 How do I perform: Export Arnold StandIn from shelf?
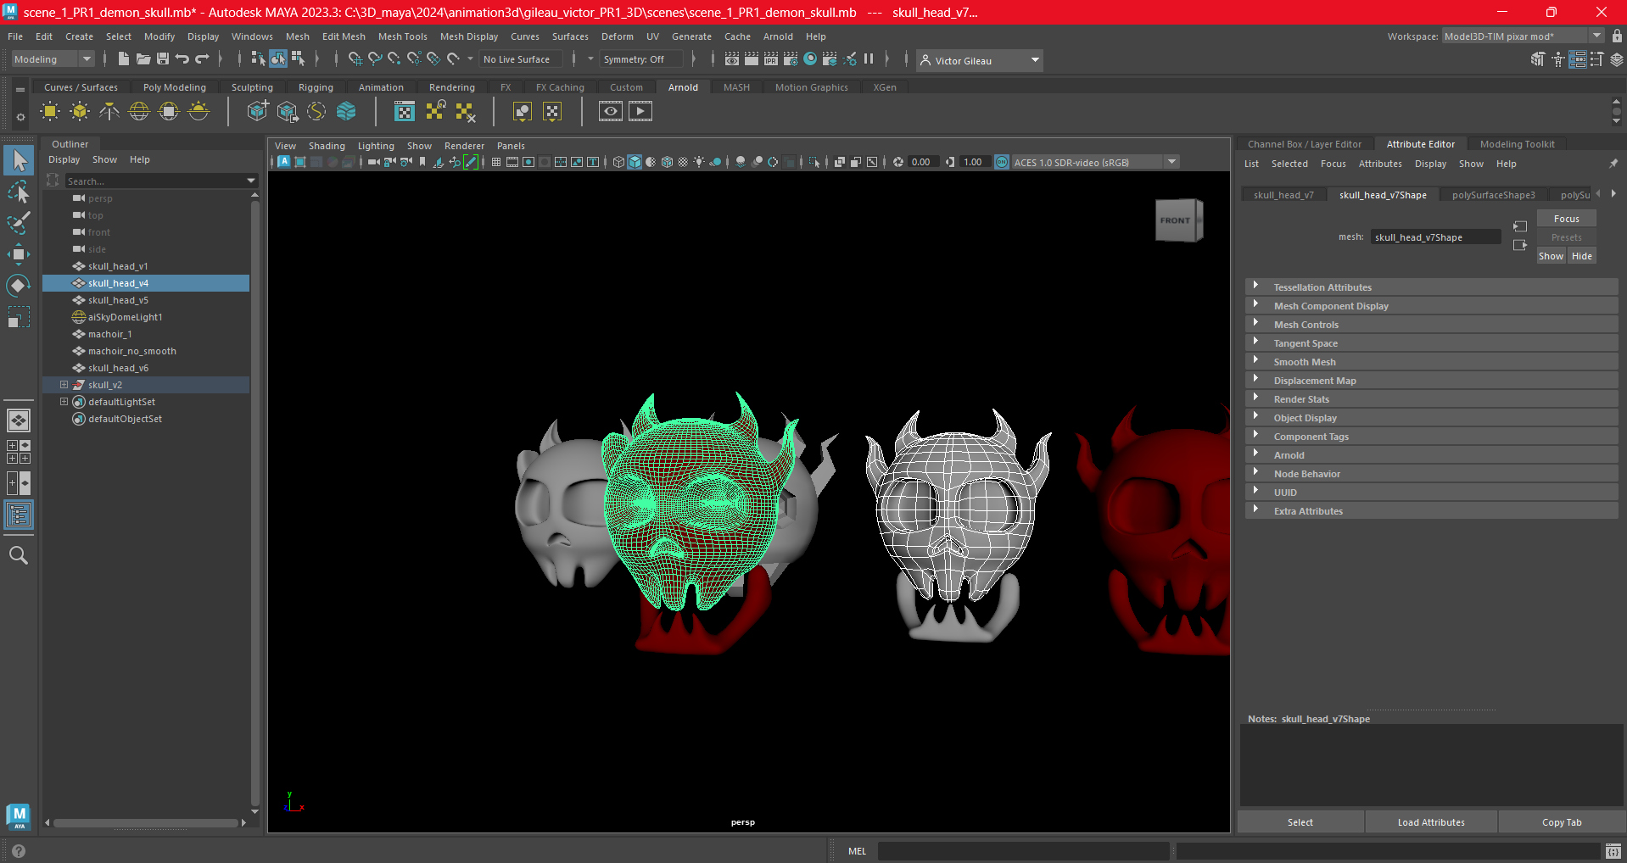(287, 111)
